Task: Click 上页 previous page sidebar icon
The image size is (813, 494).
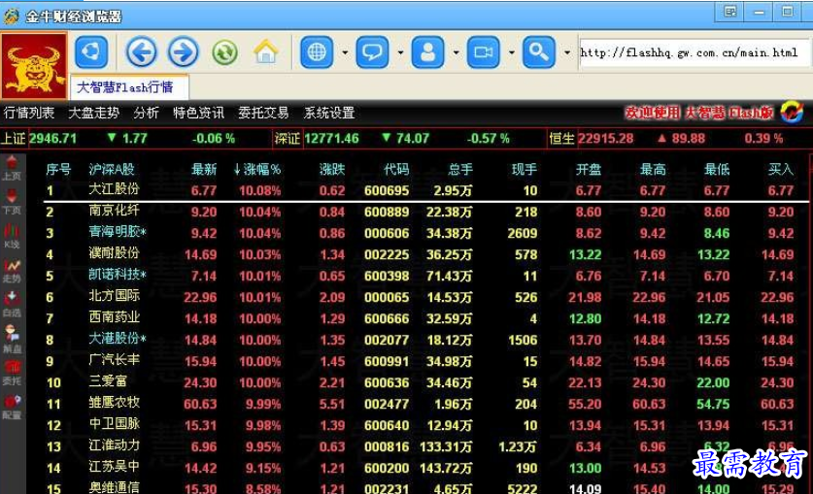Action: pos(12,169)
